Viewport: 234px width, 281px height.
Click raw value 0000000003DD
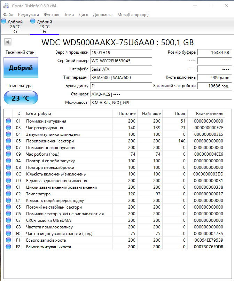tap(208, 174)
